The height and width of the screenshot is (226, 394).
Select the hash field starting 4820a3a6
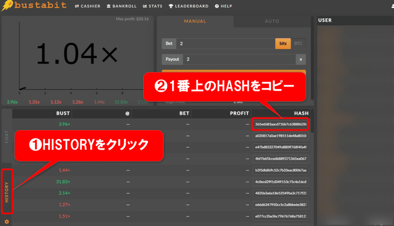tap(281, 194)
